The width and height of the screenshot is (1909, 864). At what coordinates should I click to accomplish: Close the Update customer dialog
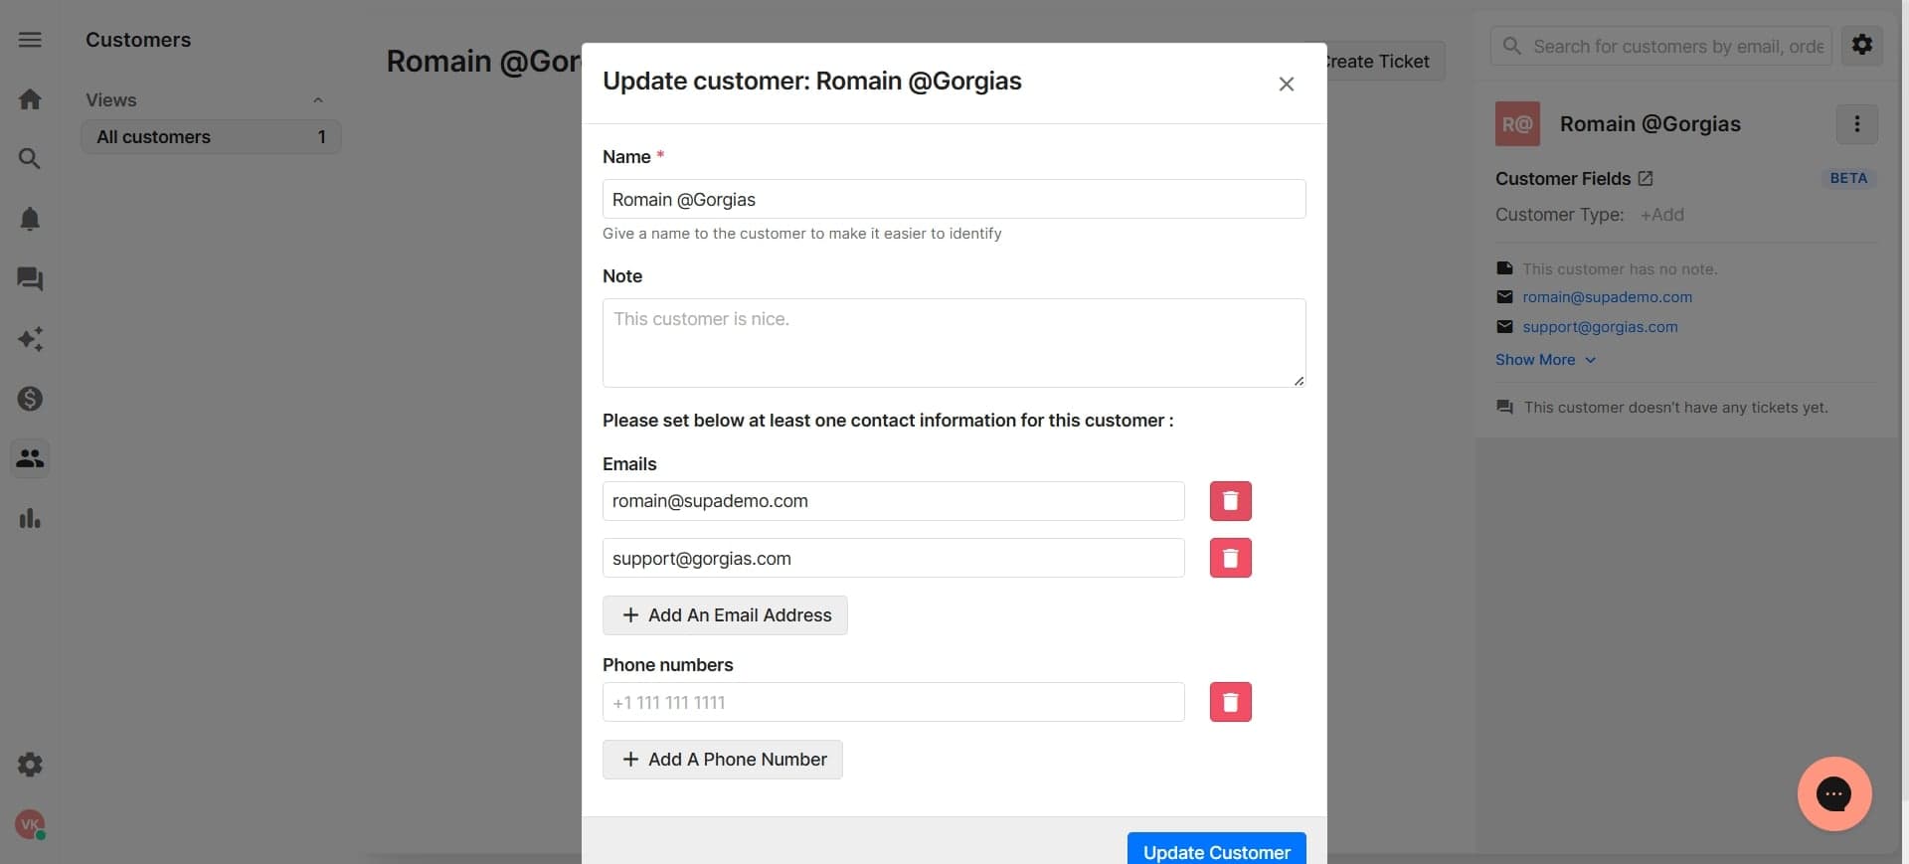1286,84
